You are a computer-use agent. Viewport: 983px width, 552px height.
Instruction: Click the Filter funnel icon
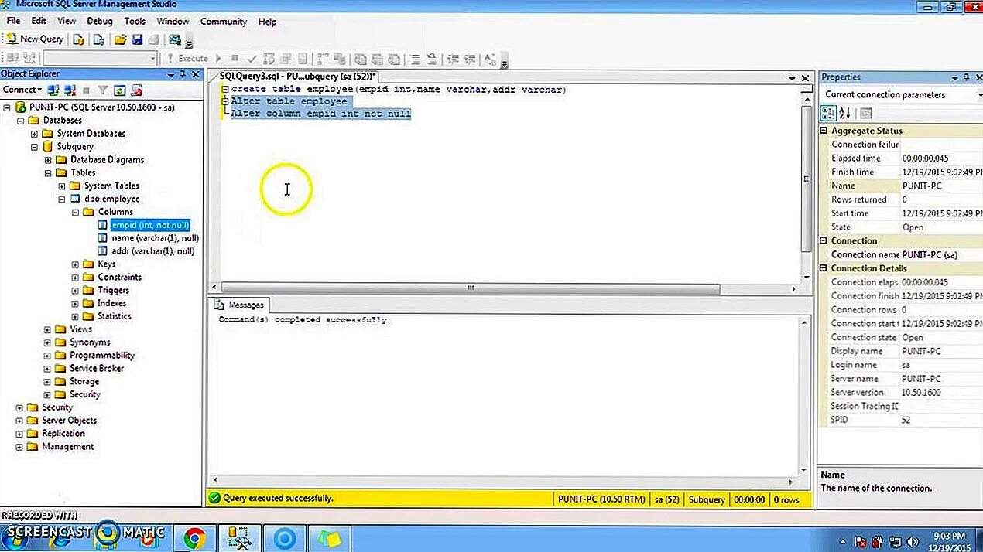[102, 90]
